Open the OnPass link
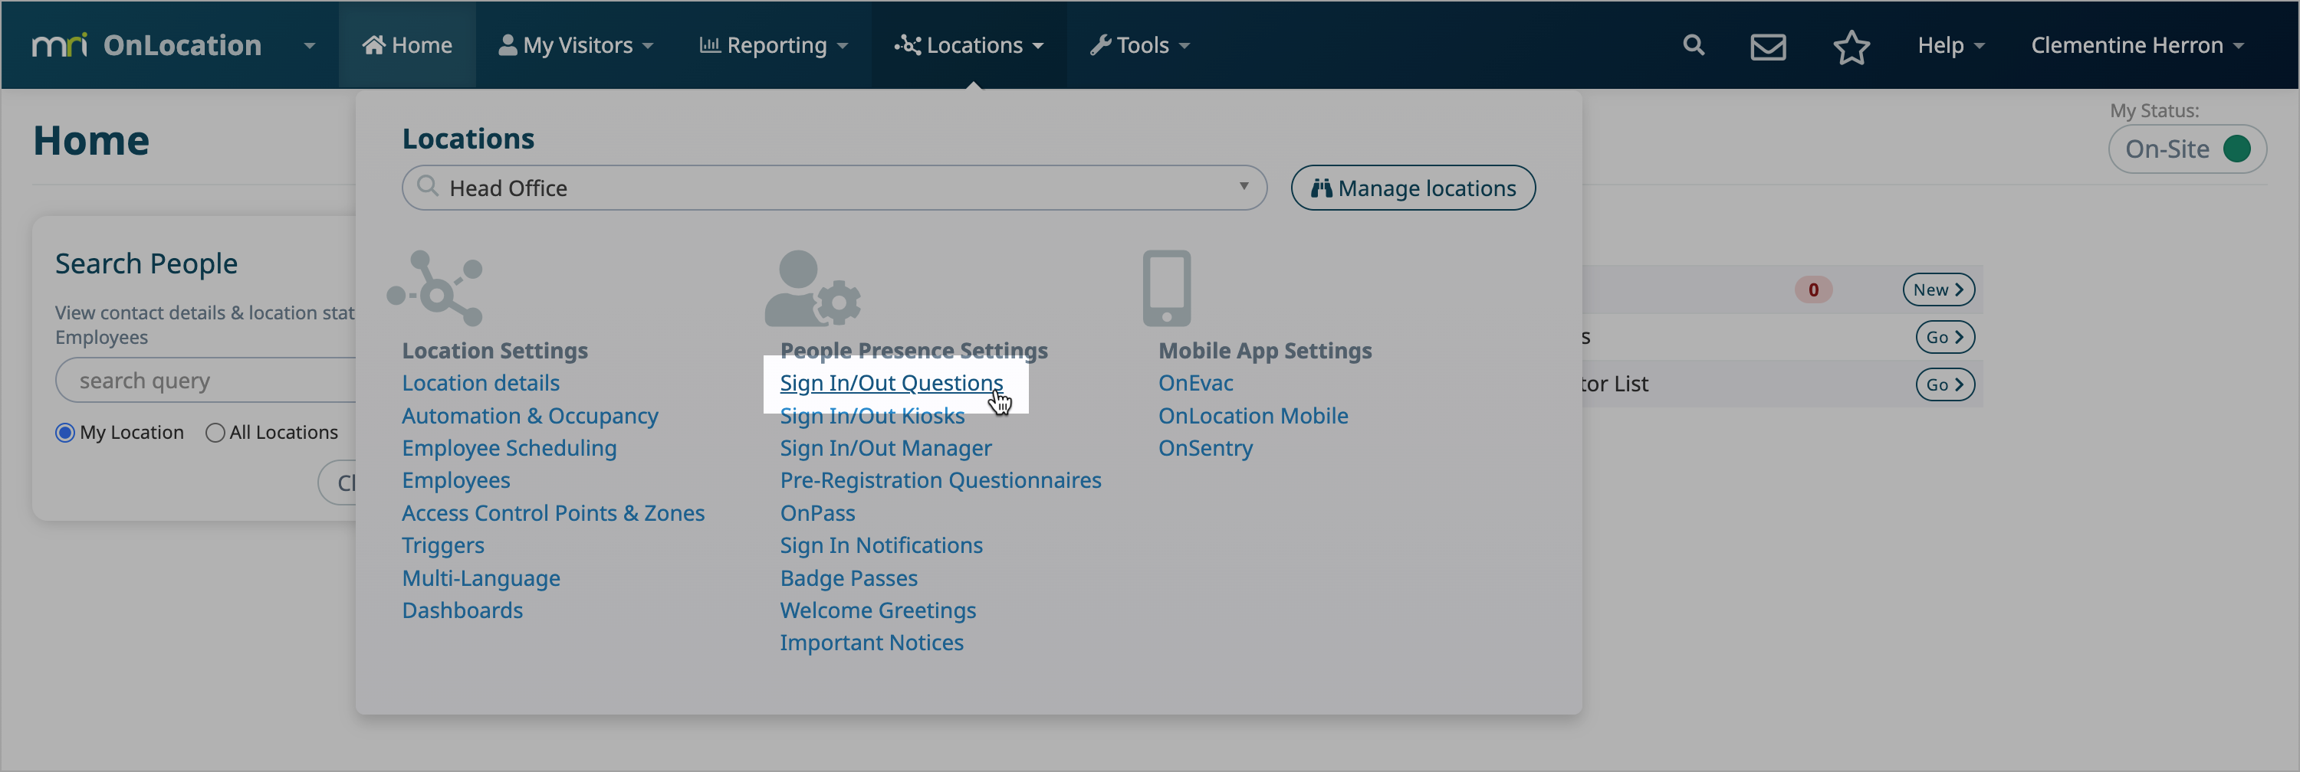2300x772 pixels. pyautogui.click(x=817, y=513)
